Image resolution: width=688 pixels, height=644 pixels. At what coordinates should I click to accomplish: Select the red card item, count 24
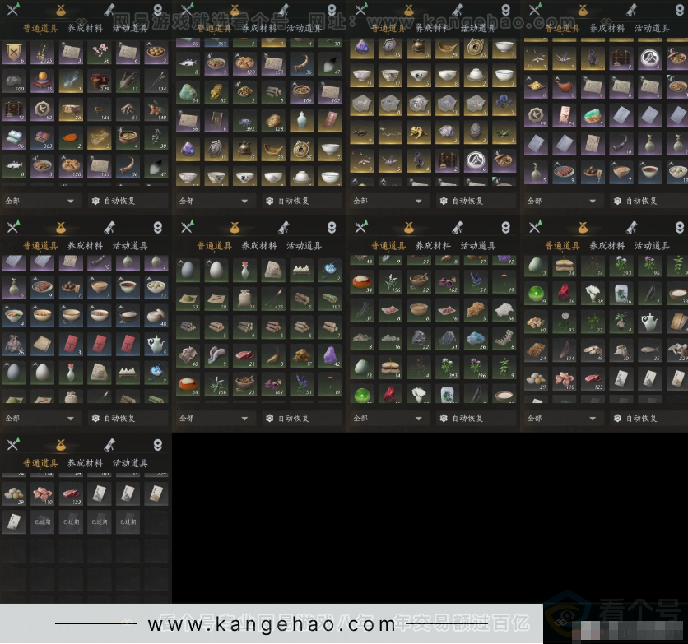565,116
